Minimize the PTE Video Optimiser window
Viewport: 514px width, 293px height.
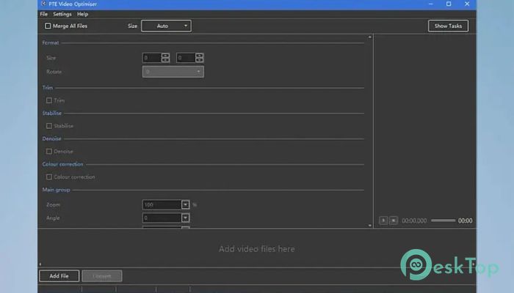coord(430,4)
